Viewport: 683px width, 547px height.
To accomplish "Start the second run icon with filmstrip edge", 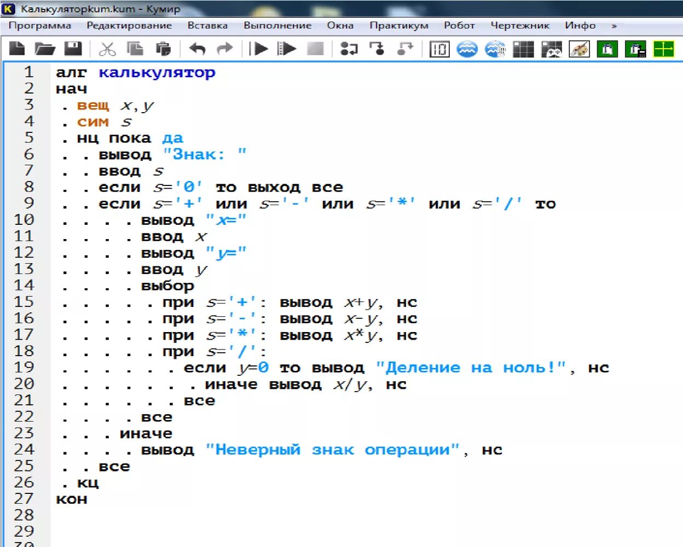I will 286,49.
